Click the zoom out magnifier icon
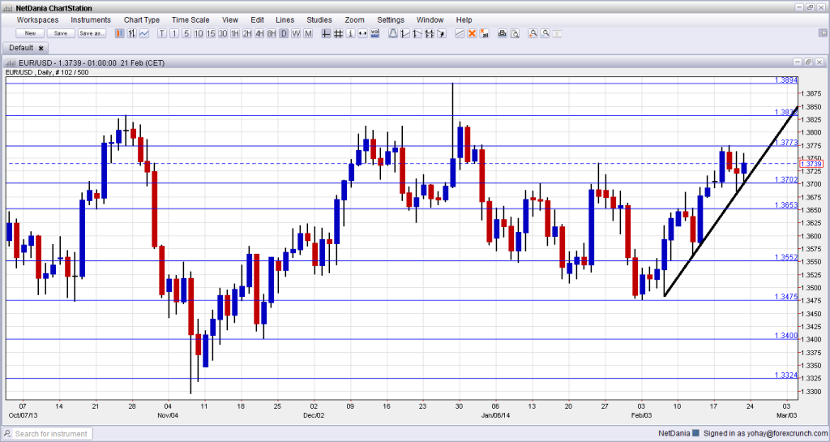 (545, 33)
